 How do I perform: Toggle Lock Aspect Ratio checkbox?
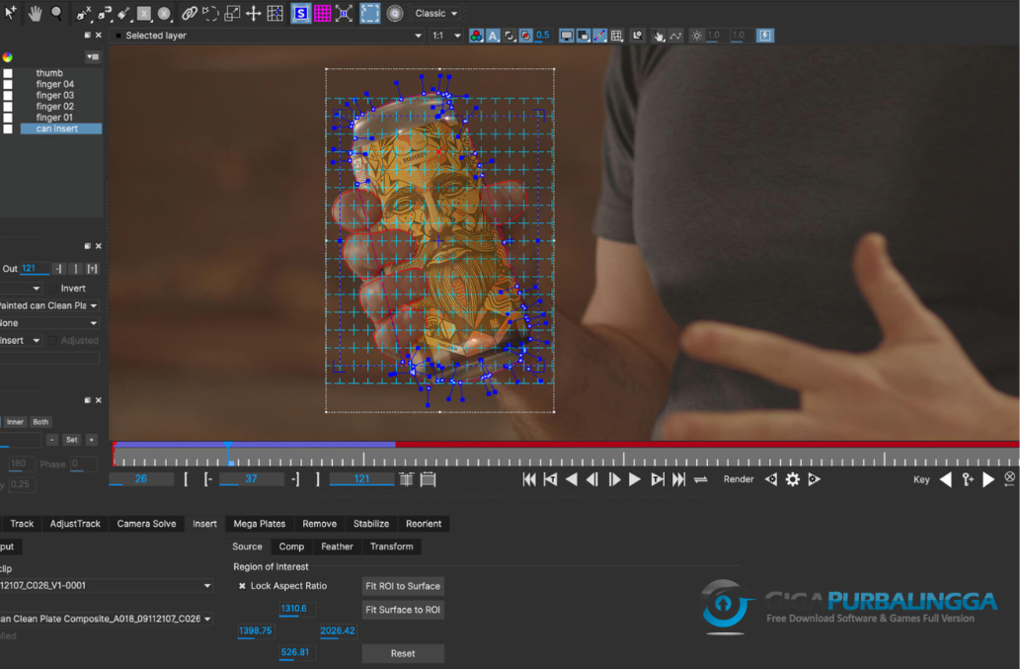242,586
